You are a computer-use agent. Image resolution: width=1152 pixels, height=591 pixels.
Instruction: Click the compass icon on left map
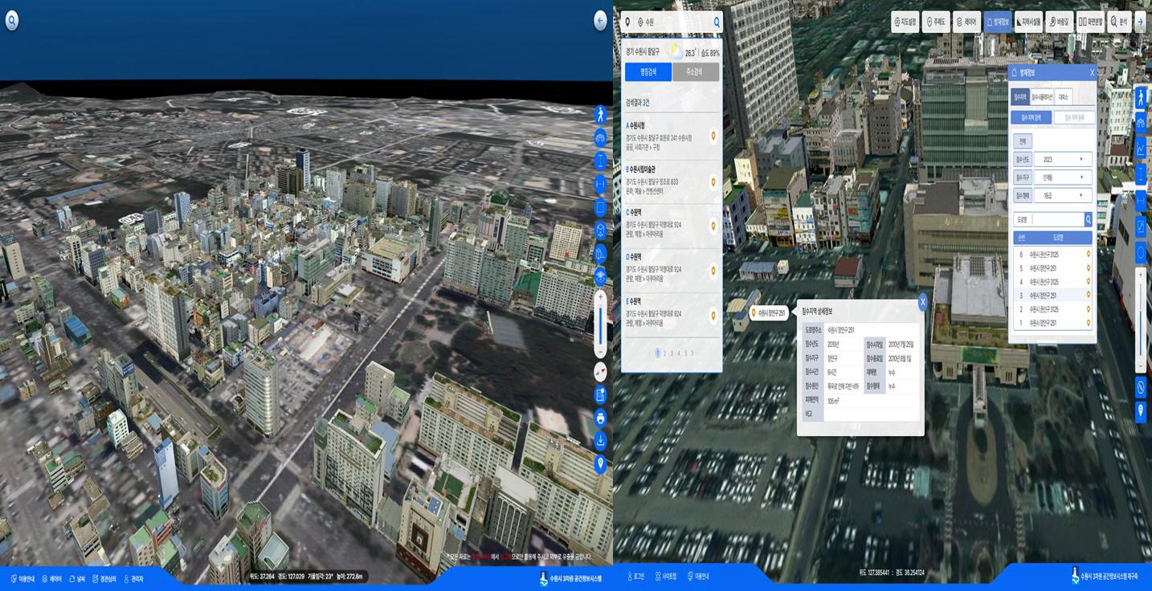pyautogui.click(x=600, y=372)
